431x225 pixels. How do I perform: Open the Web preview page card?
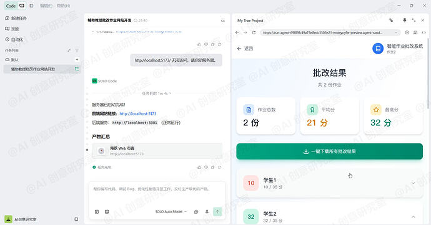click(x=157, y=151)
